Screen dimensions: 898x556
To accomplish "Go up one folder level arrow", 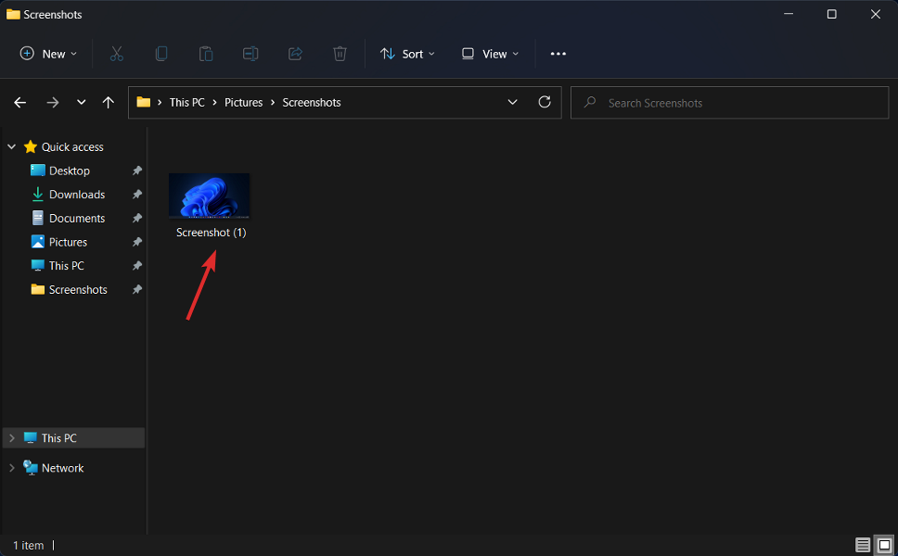I will 109,102.
